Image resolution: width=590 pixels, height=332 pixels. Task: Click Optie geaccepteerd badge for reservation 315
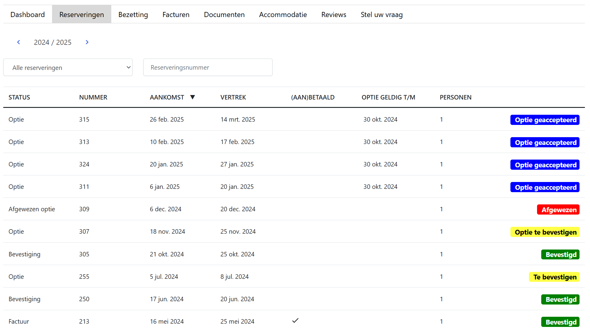click(545, 120)
